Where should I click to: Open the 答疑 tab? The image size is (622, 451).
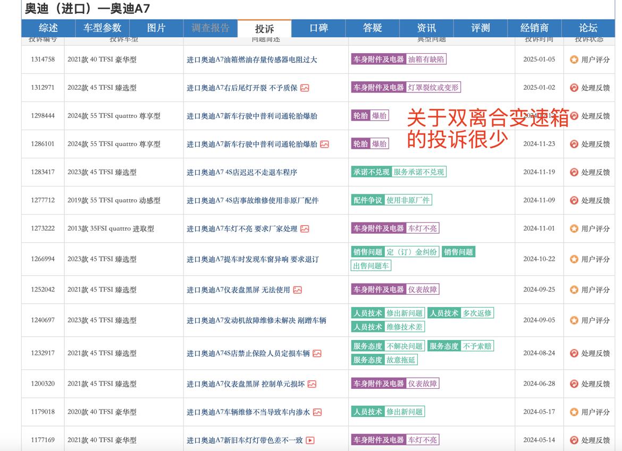tap(373, 28)
